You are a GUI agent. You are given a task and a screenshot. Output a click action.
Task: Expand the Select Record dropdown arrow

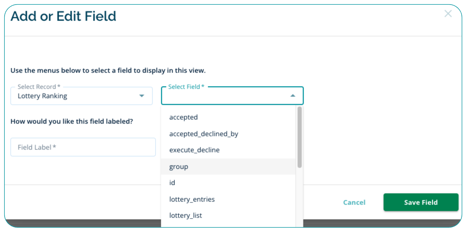click(x=142, y=96)
